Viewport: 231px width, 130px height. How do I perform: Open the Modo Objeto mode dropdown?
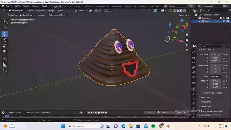point(17,11)
